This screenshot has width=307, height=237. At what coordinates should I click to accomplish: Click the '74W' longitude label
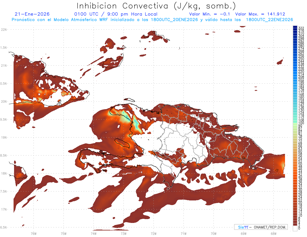pos(93,234)
